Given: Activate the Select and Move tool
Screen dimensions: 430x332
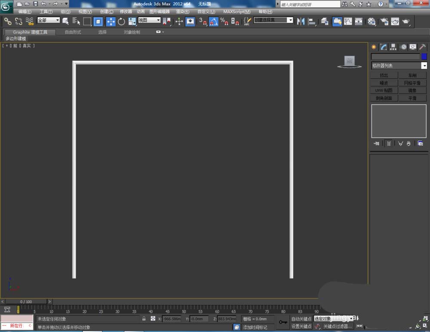Looking at the screenshot, I should pyautogui.click(x=111, y=22).
